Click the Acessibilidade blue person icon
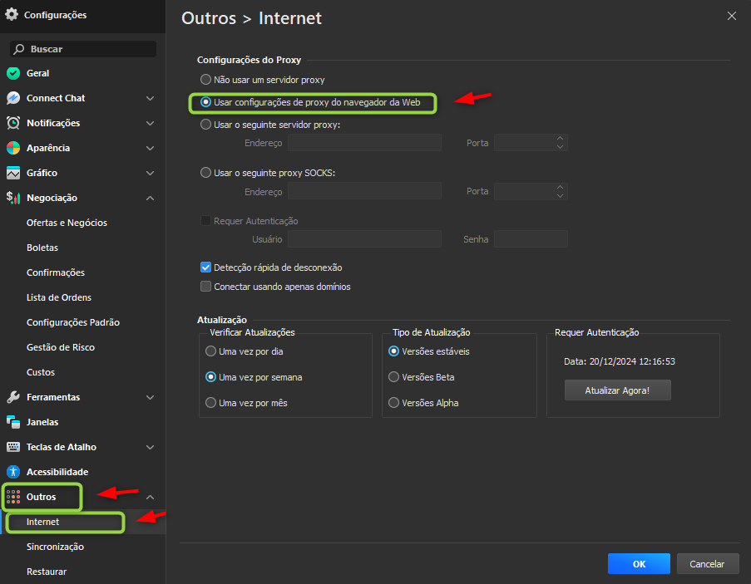 13,472
